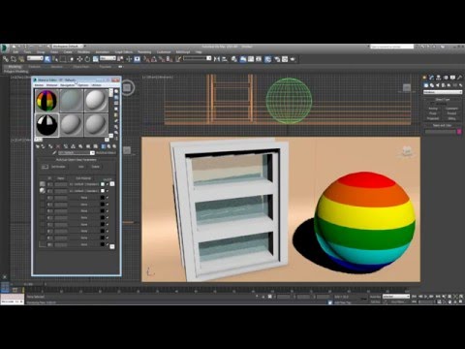Screen dimensions: 465x349
Task: Click the Align tool icon
Action: coord(225,59)
